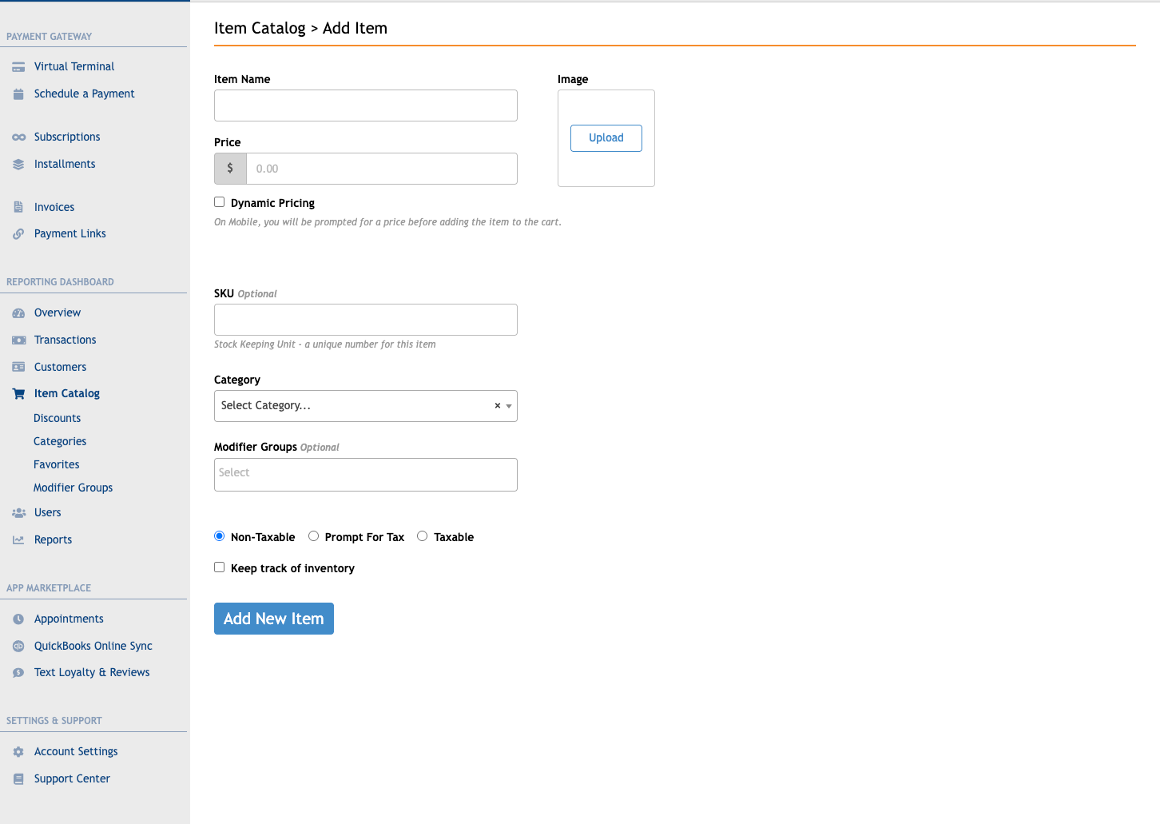Open the Invoices section
Image resolution: width=1160 pixels, height=824 pixels.
coord(54,208)
